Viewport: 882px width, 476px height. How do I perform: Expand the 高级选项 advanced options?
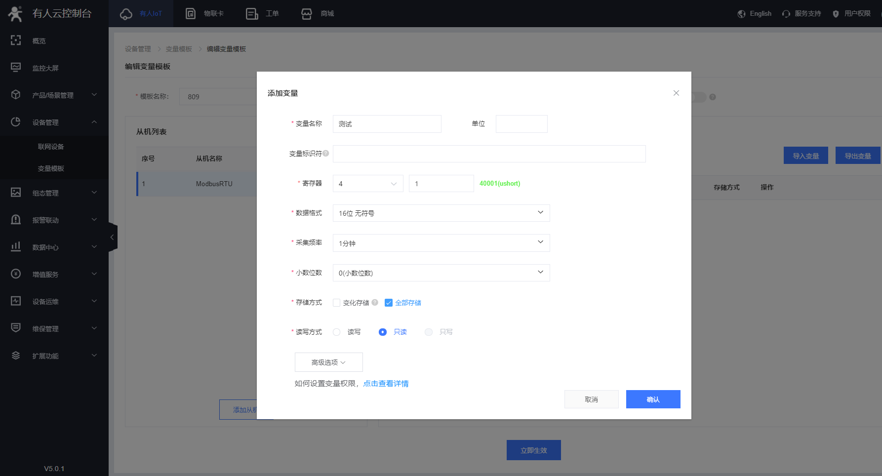click(328, 362)
